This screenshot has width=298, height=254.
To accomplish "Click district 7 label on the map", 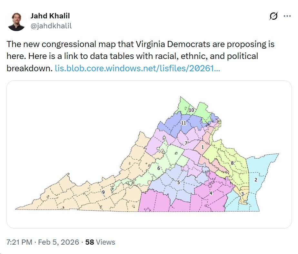I will 186,143.
